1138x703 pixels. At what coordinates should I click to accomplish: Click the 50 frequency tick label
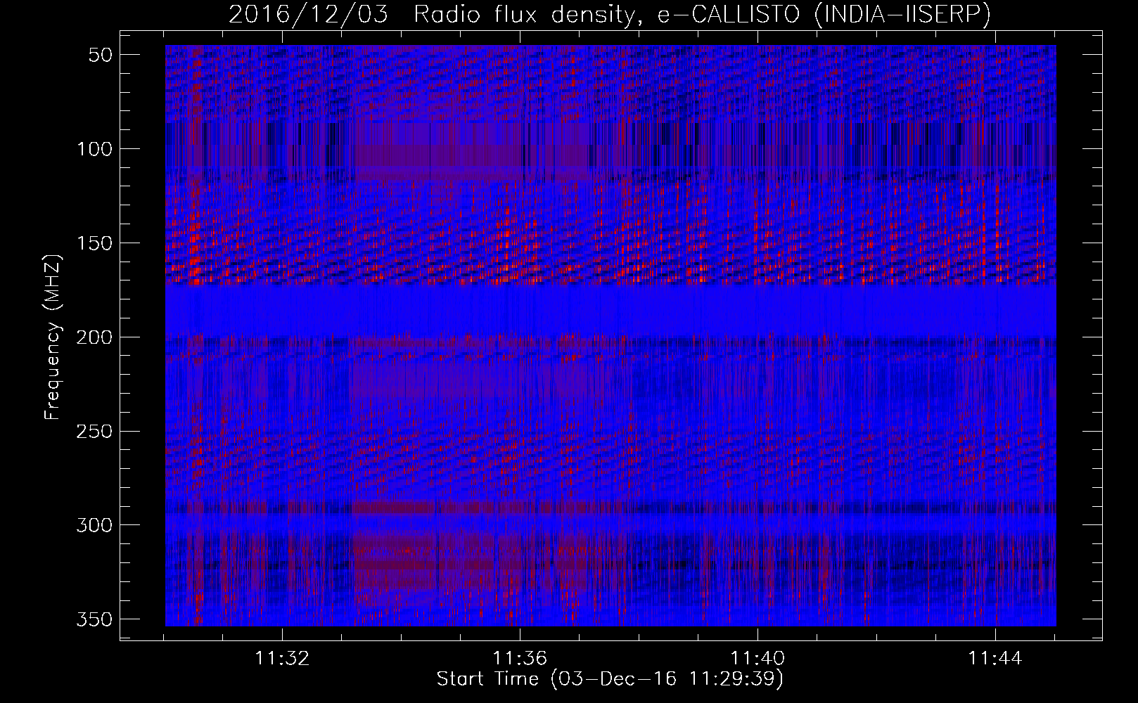[x=101, y=55]
